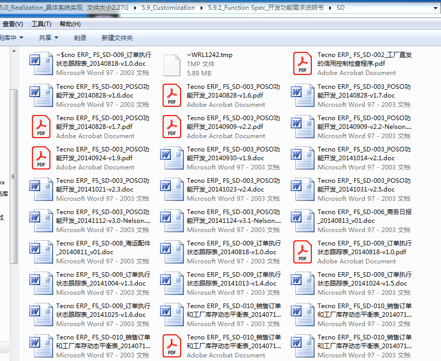Click the Word icon for 状态跟踪表_20141024-v1.5.doc
This screenshot has width=441, height=361.
pos(303,283)
